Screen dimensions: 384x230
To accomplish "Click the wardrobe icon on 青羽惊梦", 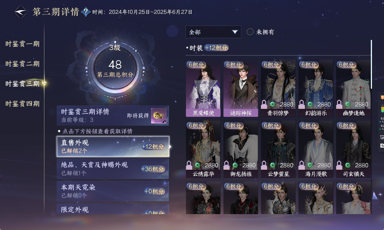I will click(x=264, y=105).
